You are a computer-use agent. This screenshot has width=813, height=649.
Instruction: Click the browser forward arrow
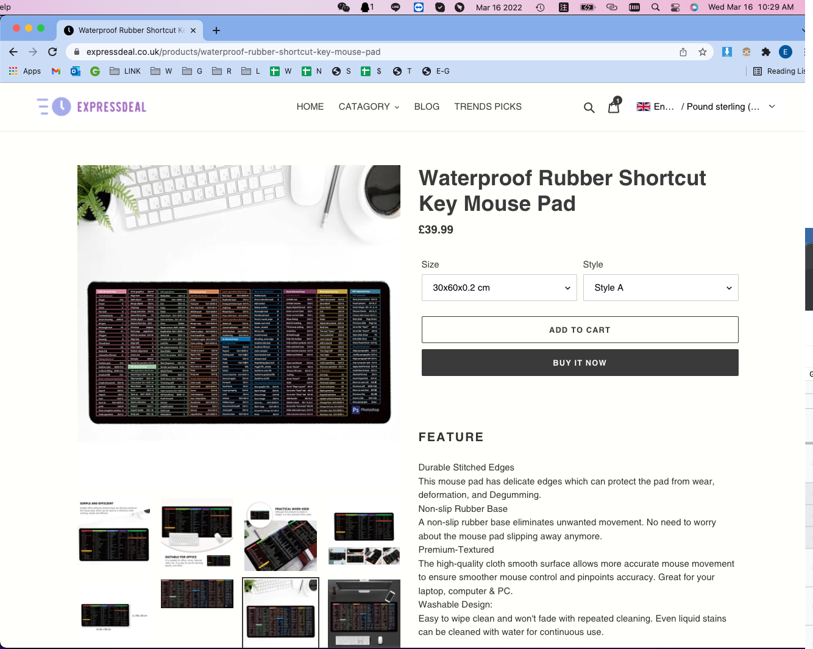[x=33, y=52]
